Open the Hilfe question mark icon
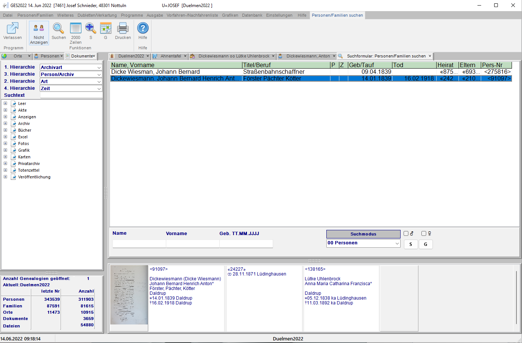 143,28
